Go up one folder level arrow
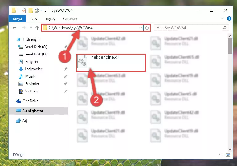This screenshot has height=166, width=237. point(37,28)
